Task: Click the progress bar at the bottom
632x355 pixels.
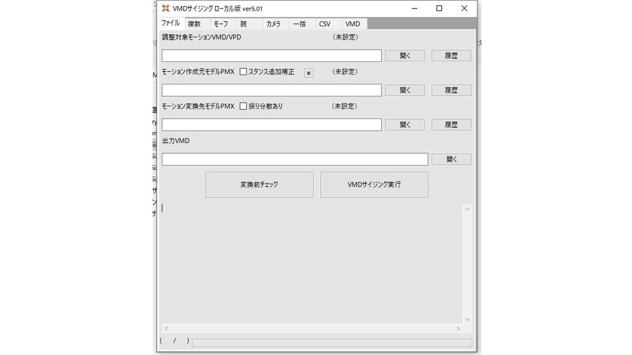Action: [332, 342]
